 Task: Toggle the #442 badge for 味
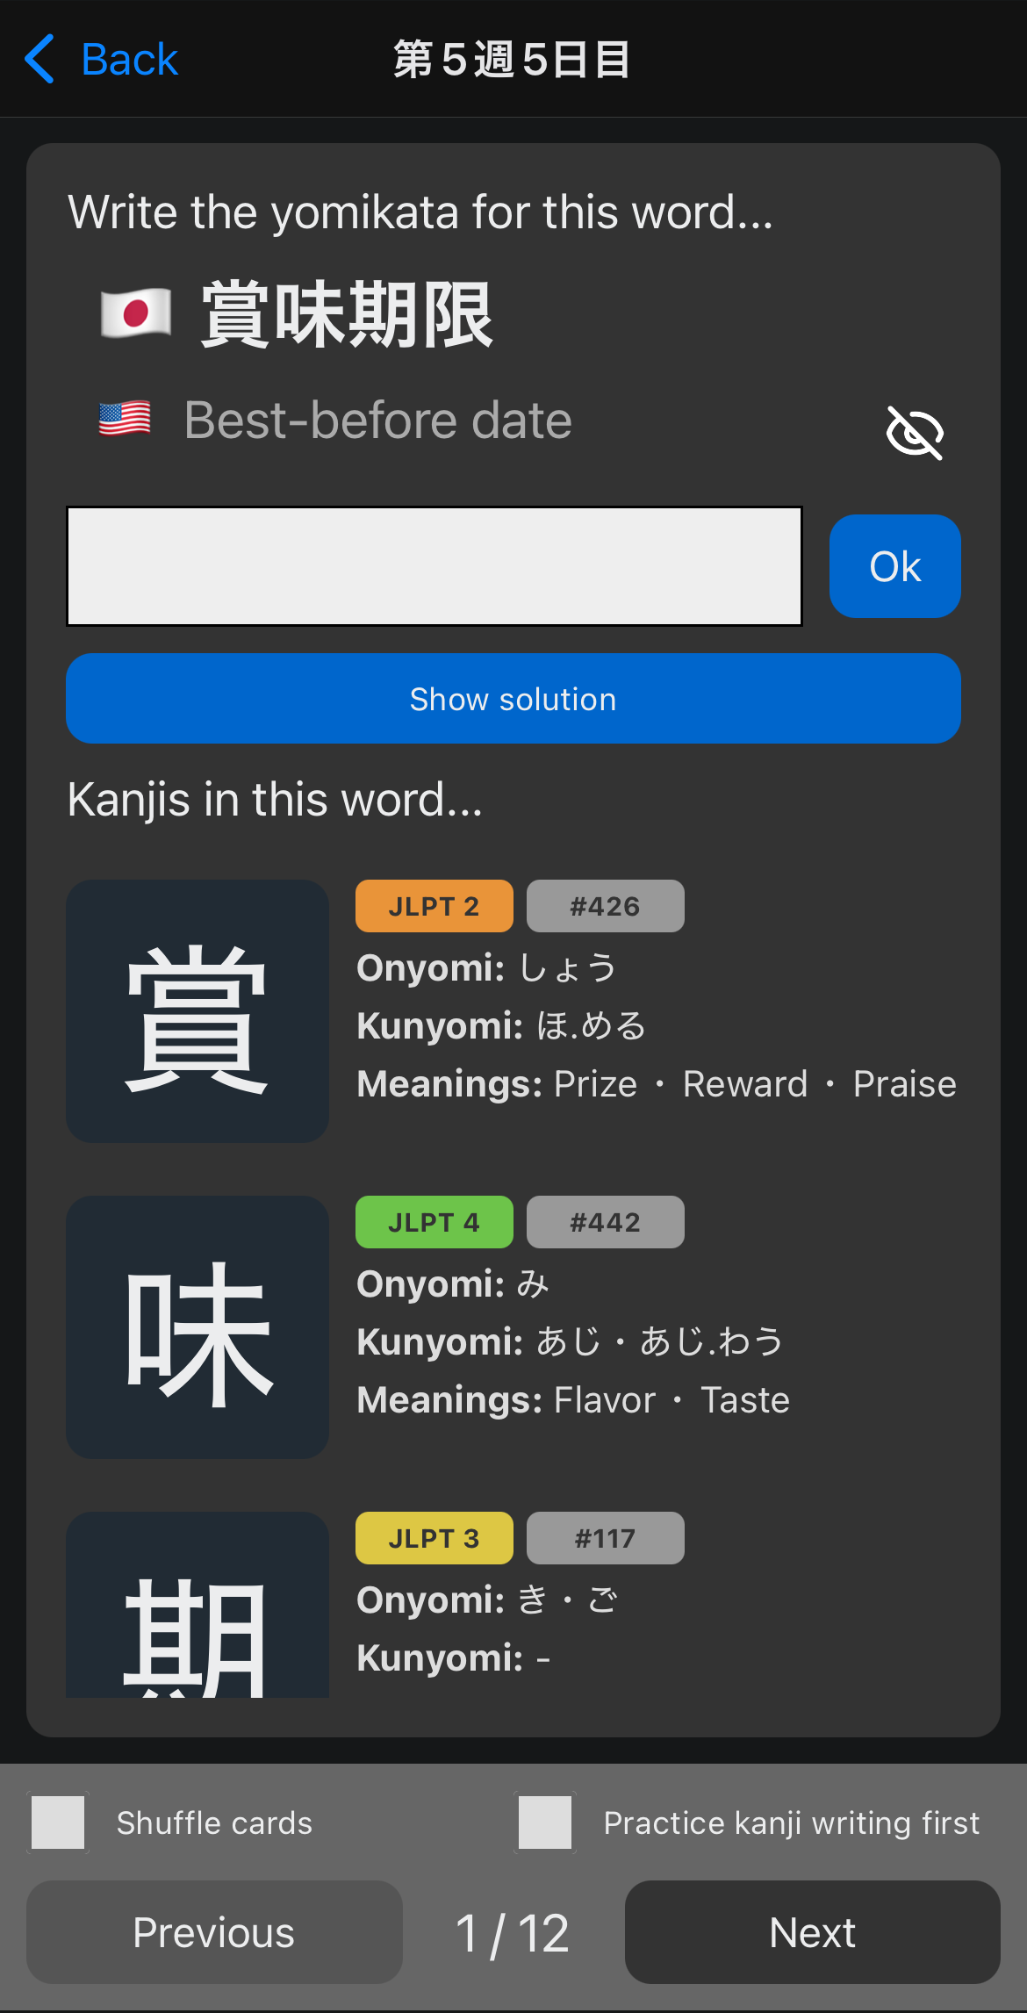click(x=605, y=1221)
